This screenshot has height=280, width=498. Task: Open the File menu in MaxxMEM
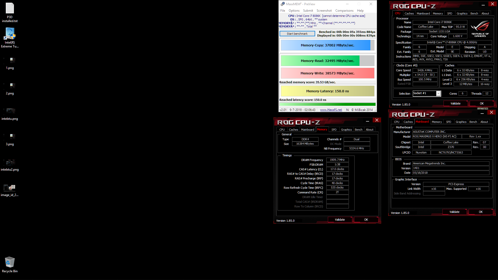283,11
